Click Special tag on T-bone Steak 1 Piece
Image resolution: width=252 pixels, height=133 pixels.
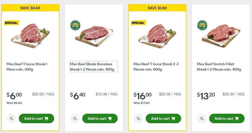tap(11, 23)
